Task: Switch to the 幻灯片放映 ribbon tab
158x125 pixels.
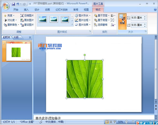Action: pyautogui.click(x=62, y=10)
